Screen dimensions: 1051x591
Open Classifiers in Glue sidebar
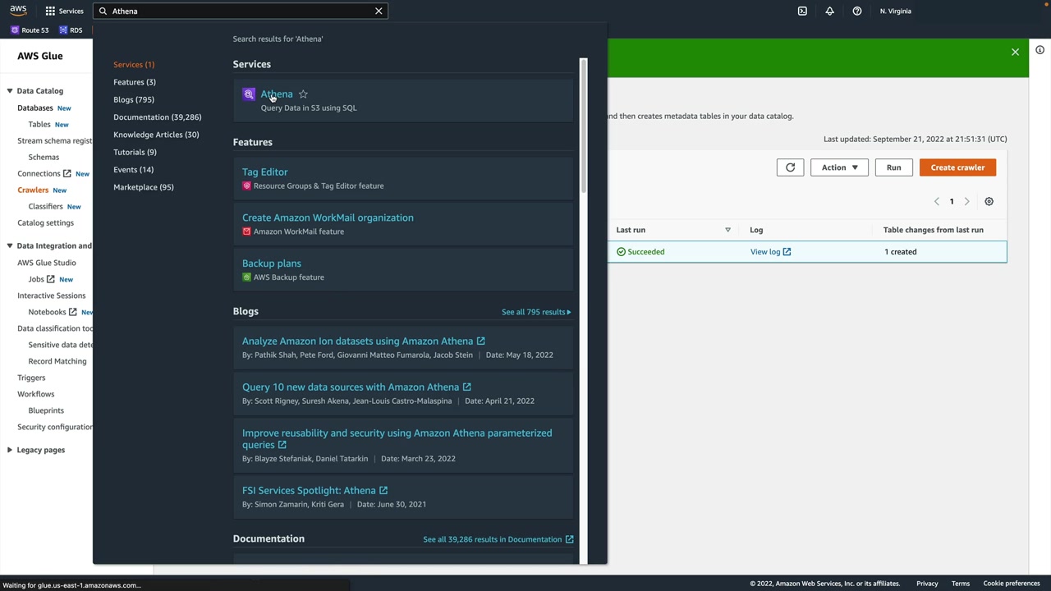coord(46,206)
